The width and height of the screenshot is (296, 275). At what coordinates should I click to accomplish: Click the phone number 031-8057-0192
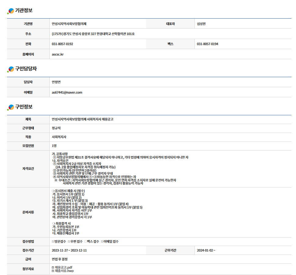click(x=62, y=44)
